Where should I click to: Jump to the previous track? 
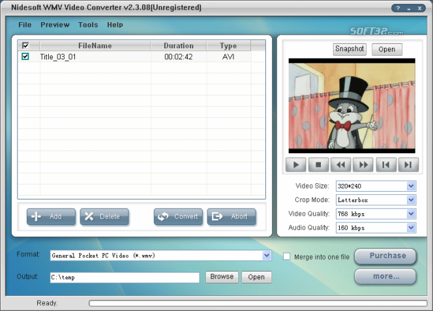click(386, 165)
